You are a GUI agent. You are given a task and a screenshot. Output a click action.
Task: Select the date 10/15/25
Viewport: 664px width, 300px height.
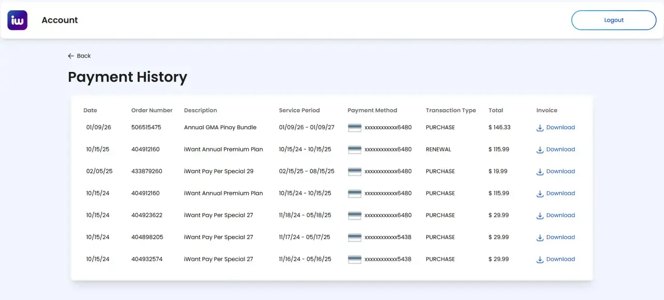[x=98, y=149]
